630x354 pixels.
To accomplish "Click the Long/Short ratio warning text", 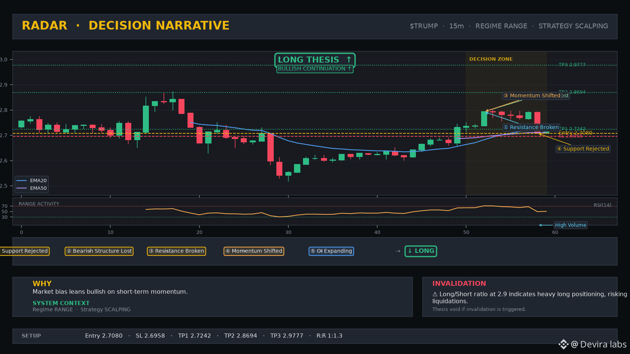I will click(x=529, y=298).
